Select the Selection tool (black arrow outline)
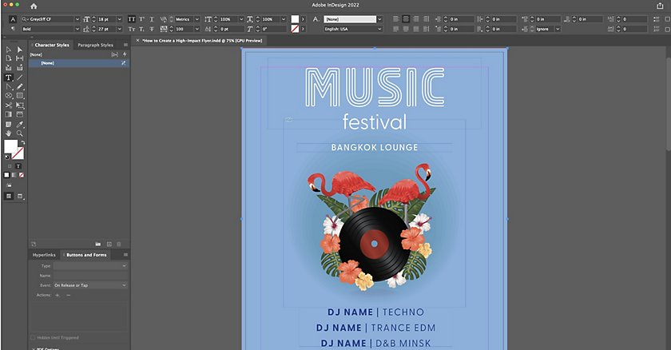The height and width of the screenshot is (350, 671). [x=9, y=50]
